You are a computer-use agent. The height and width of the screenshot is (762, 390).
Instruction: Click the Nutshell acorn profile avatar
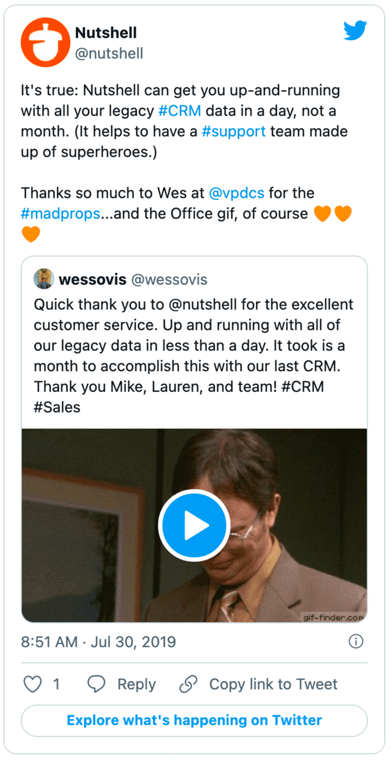pyautogui.click(x=42, y=42)
